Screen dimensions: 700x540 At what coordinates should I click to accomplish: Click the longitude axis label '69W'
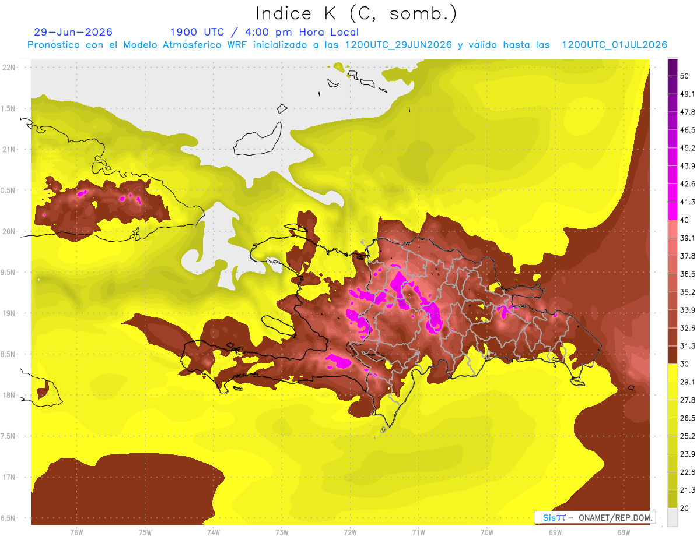(555, 532)
